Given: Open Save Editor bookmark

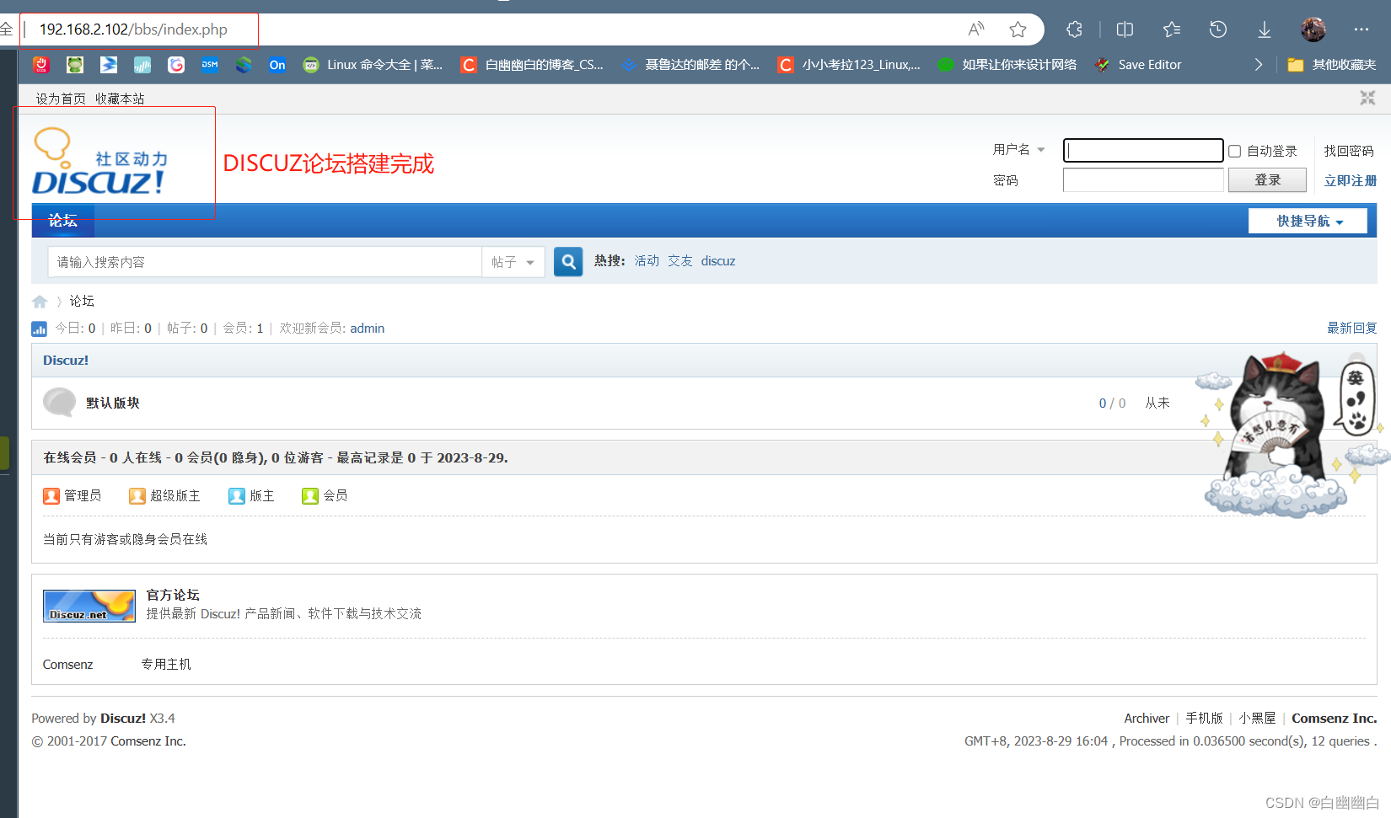Looking at the screenshot, I should [1138, 65].
